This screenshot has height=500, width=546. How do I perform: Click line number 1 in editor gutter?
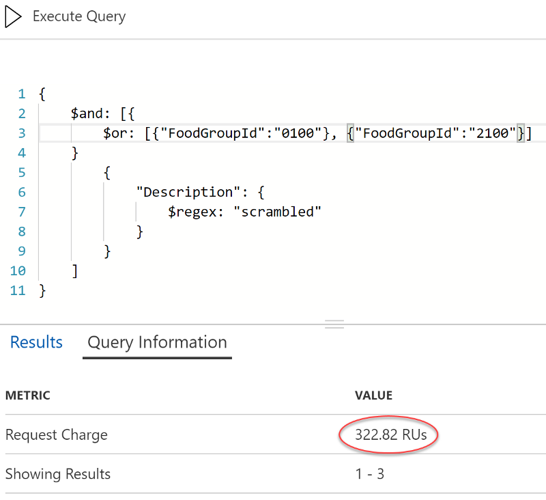pos(22,94)
